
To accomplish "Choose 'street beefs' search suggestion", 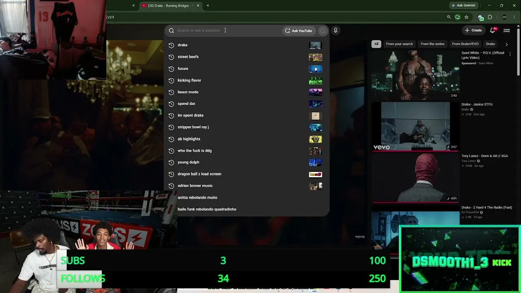I will click(x=247, y=57).
